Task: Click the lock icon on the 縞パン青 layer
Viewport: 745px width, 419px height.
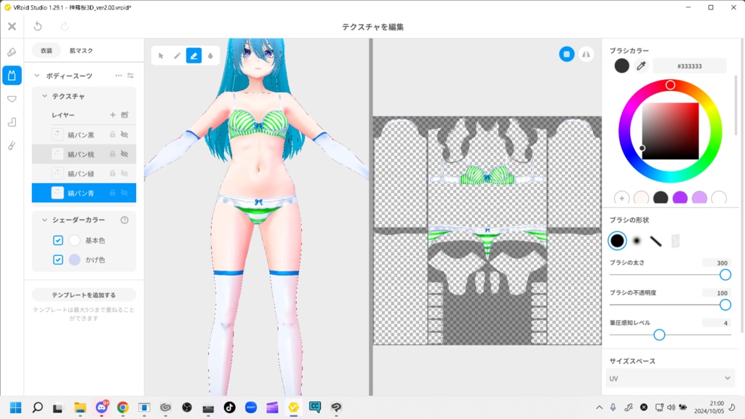Action: point(113,192)
